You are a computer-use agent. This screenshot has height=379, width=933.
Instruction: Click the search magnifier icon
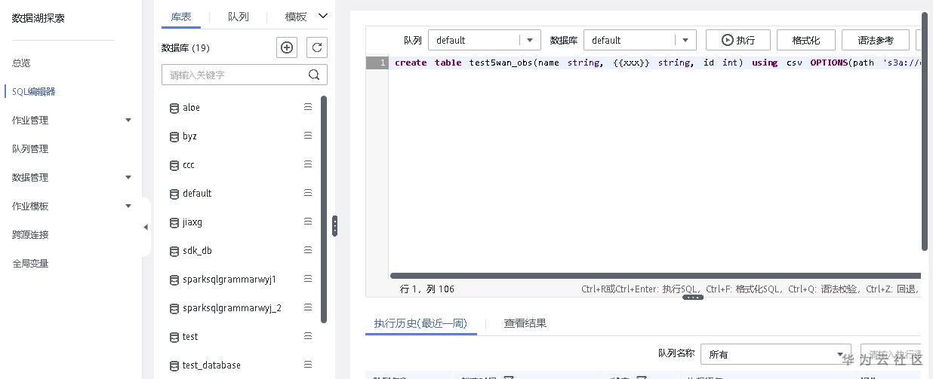[x=314, y=75]
